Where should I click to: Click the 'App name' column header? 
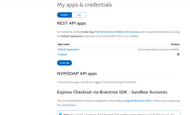[x=64, y=44]
